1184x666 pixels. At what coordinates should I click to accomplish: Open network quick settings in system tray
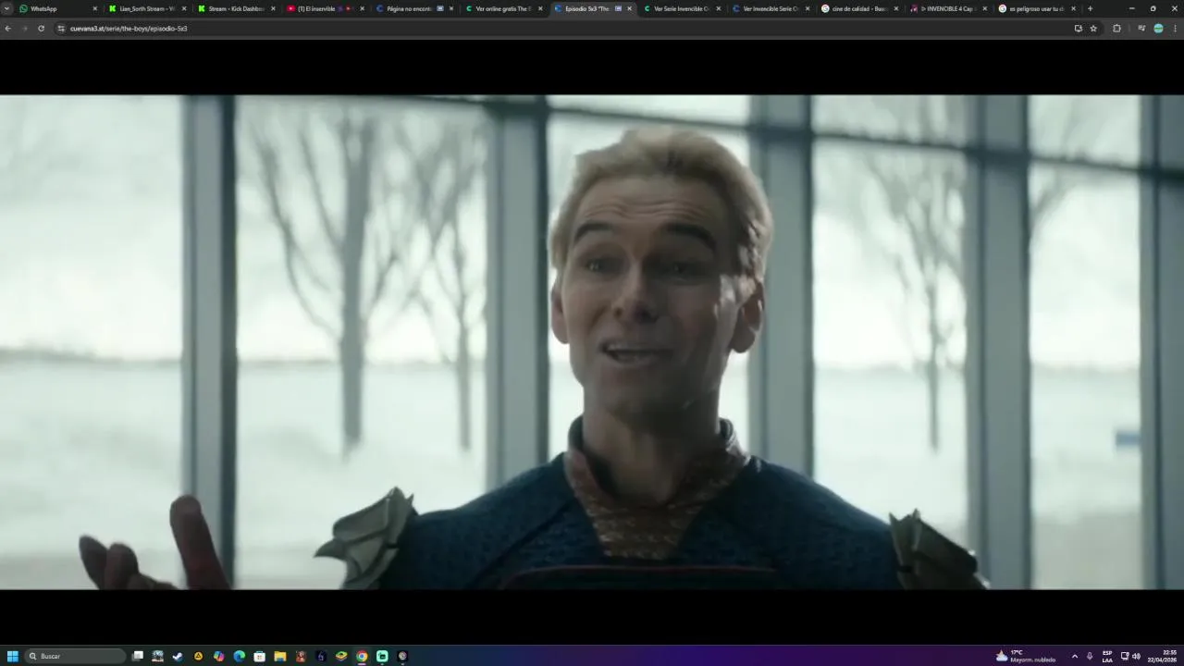[1125, 656]
